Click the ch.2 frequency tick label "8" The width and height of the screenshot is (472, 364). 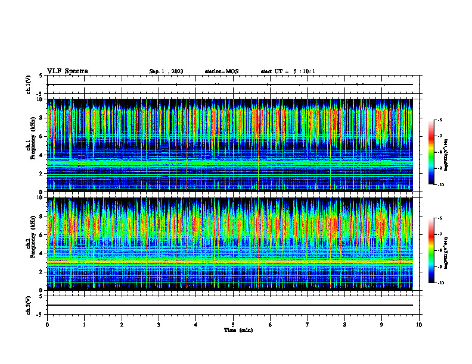(41, 216)
